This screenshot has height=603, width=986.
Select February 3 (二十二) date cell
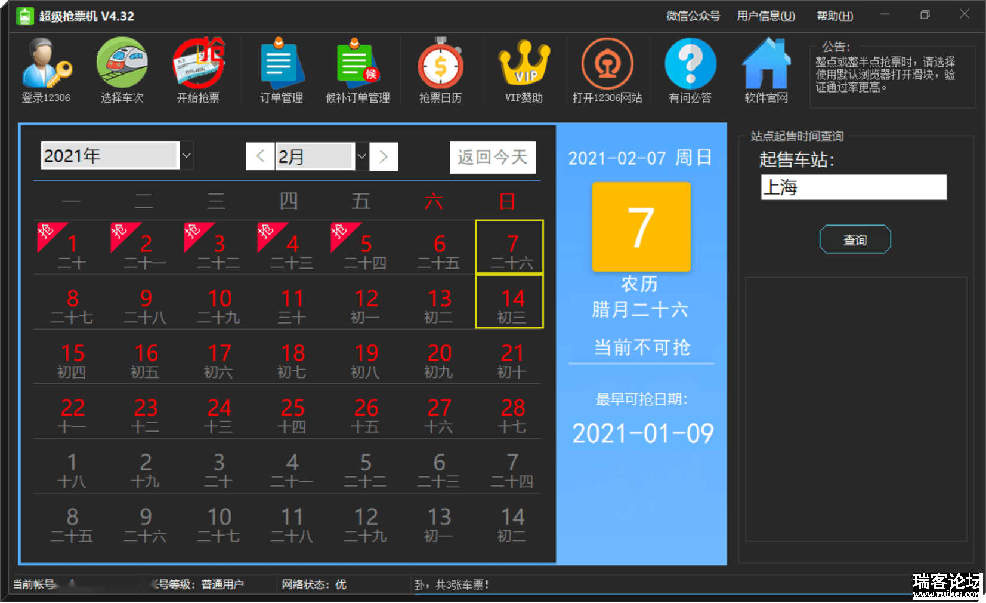(x=218, y=248)
